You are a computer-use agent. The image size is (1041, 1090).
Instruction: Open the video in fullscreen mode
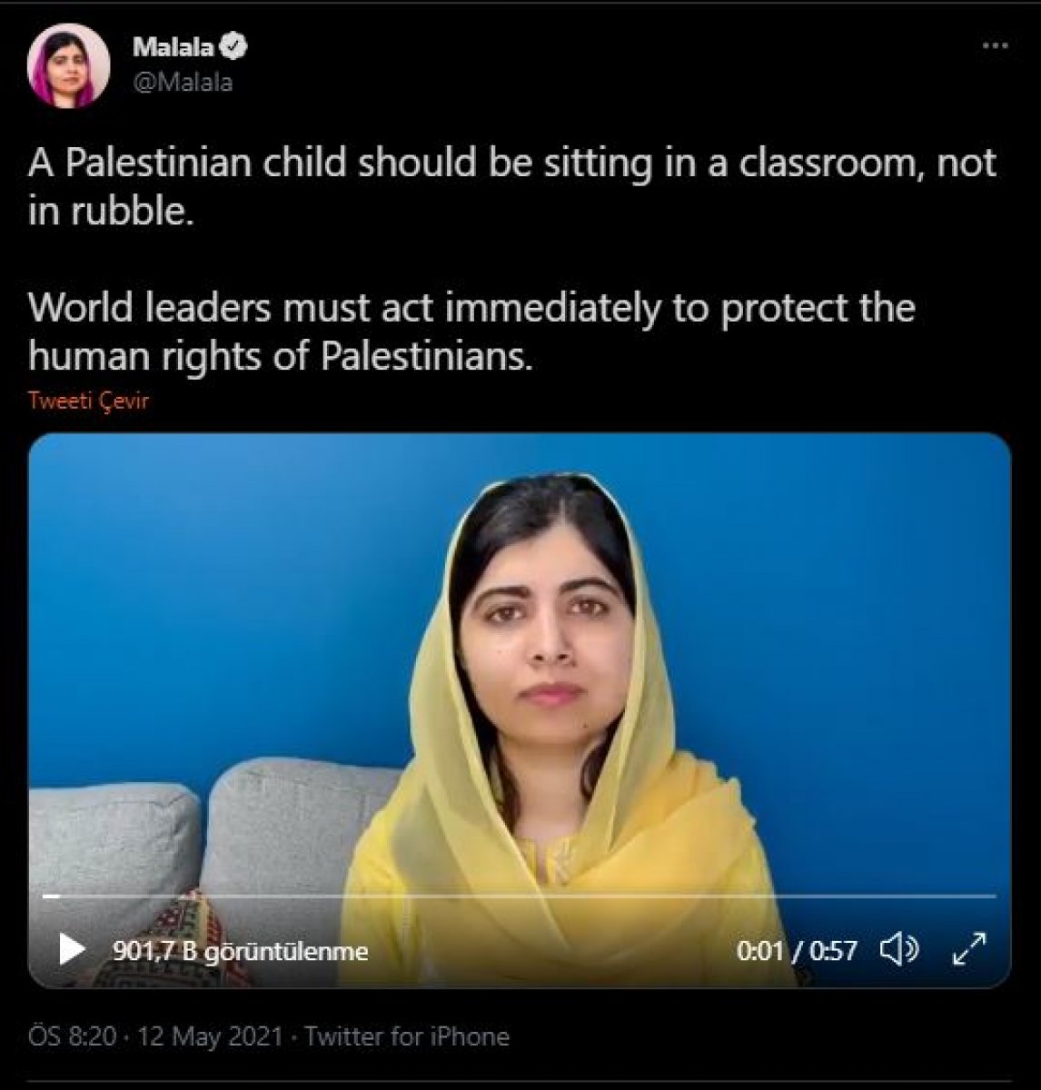(x=968, y=950)
